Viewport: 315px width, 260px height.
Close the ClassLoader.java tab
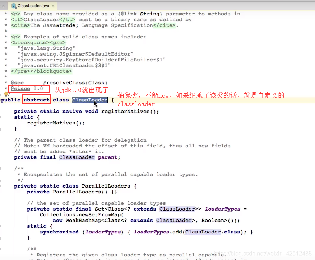coord(53,6)
